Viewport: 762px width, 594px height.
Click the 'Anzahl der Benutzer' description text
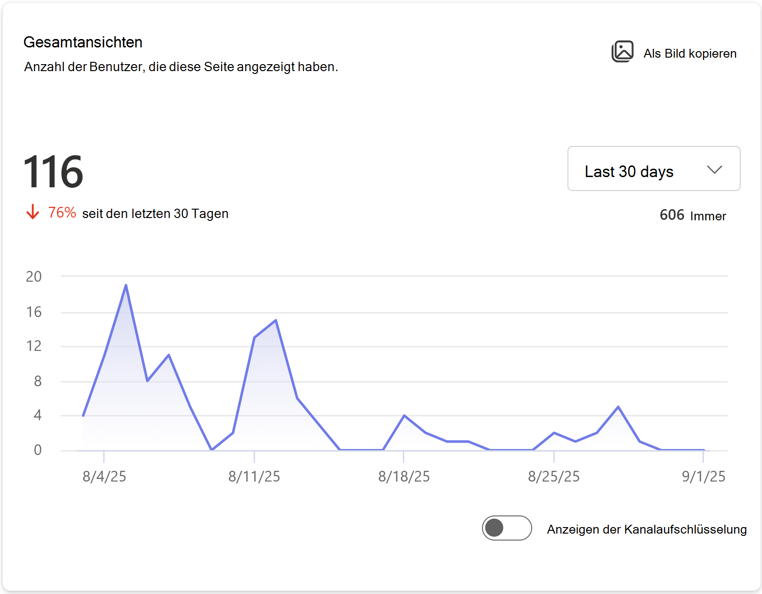(181, 67)
